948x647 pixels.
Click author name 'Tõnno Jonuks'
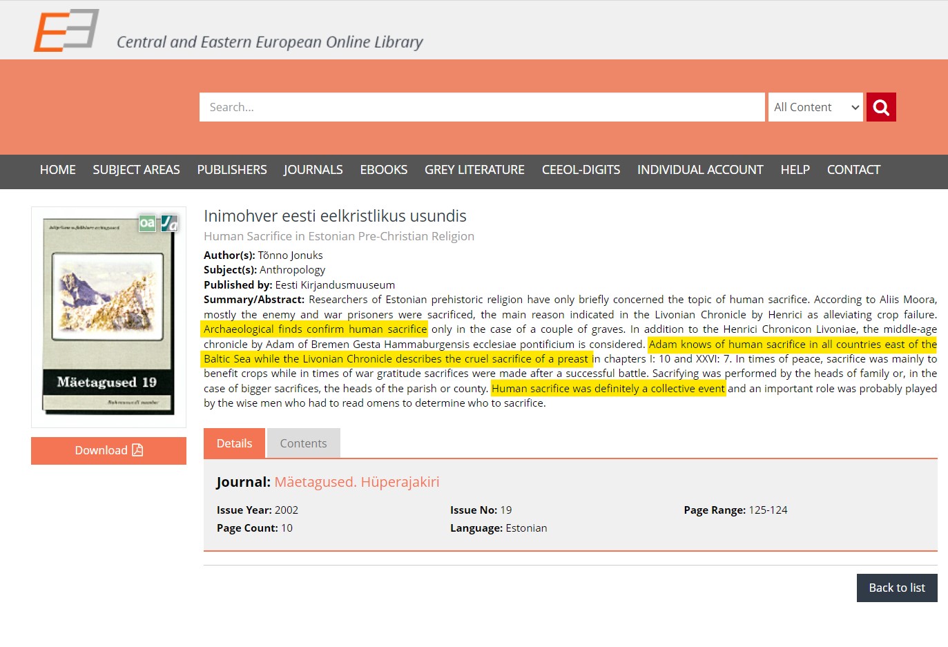point(290,255)
